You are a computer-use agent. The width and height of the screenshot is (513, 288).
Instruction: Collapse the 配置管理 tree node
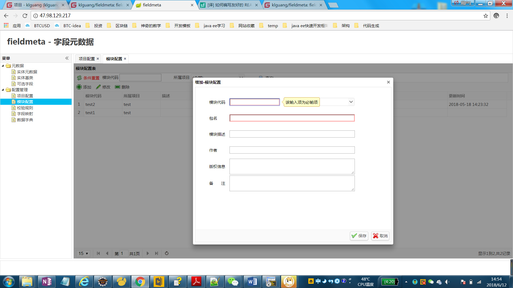(3, 90)
